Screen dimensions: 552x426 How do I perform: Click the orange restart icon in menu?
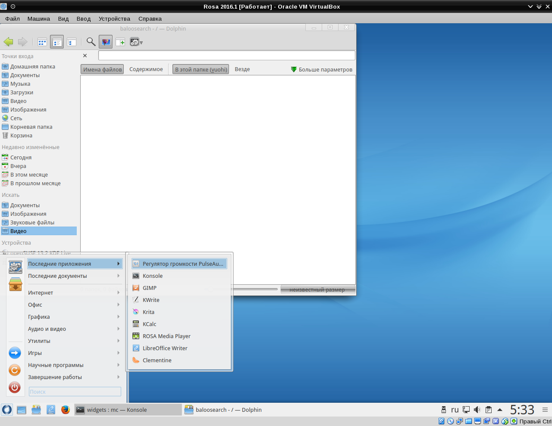pyautogui.click(x=15, y=370)
